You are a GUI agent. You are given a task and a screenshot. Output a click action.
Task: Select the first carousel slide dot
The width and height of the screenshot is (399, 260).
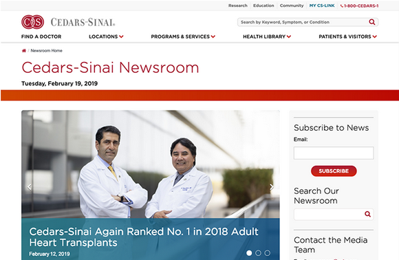coord(249,253)
